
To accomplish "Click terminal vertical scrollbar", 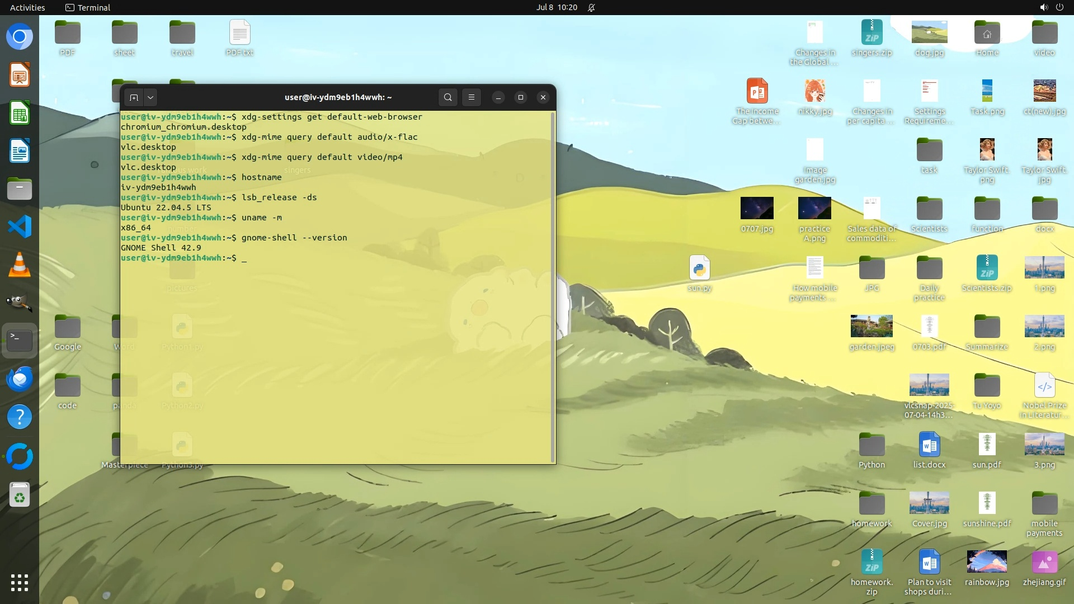I will [x=553, y=286].
